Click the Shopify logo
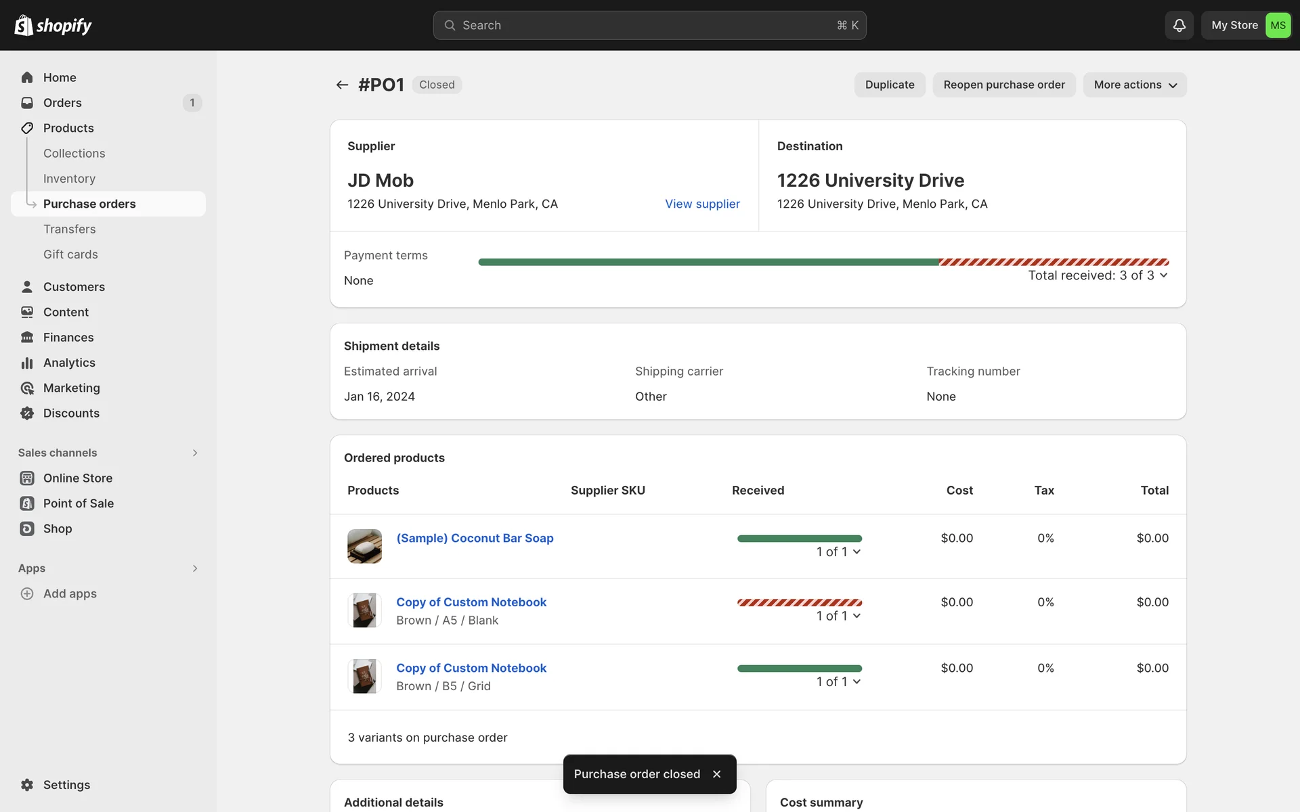Image resolution: width=1300 pixels, height=812 pixels. pyautogui.click(x=53, y=26)
